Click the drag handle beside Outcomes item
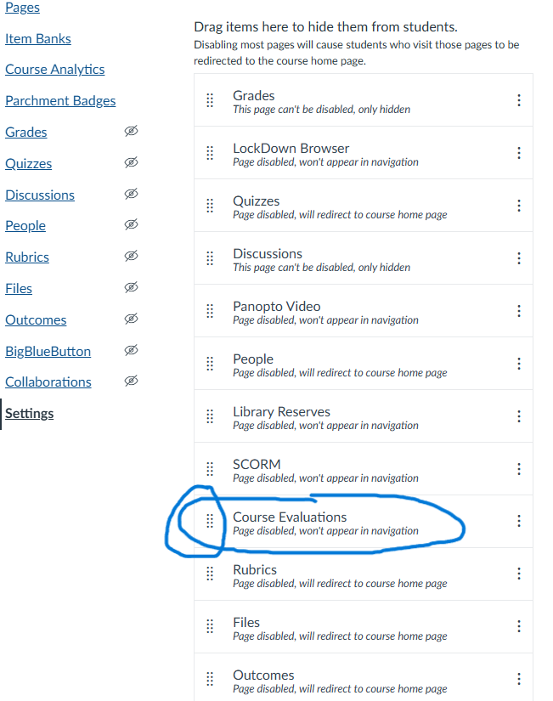553x701 pixels. point(210,680)
